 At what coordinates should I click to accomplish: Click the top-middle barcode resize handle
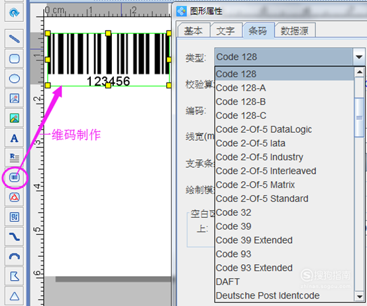(108, 33)
